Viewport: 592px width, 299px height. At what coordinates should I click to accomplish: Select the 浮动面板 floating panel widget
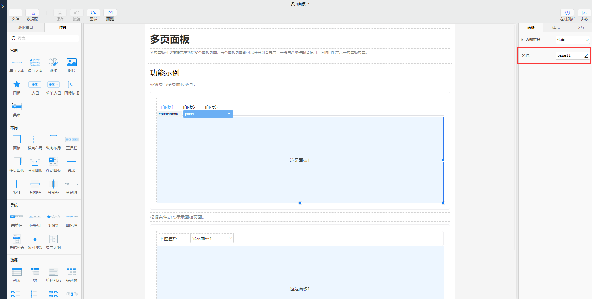pos(53,164)
